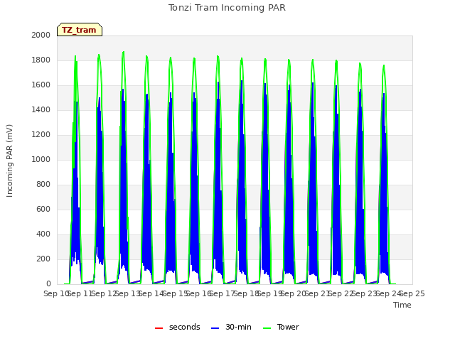The image size is (455, 341).
Task: Click the green Tower legend swatch
Action: [267, 328]
